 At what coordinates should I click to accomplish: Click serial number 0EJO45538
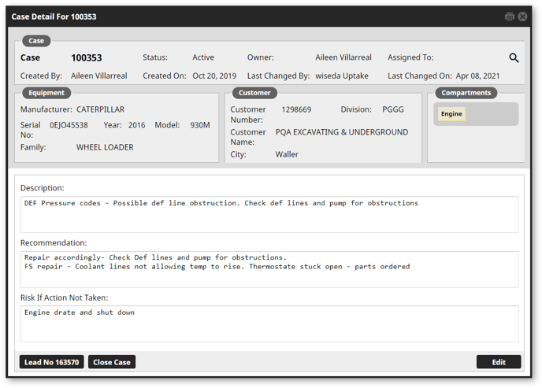(x=69, y=125)
